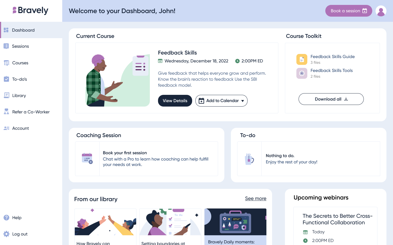Click the Refer a Co-Worker icon
The height and width of the screenshot is (245, 393).
coord(7,112)
